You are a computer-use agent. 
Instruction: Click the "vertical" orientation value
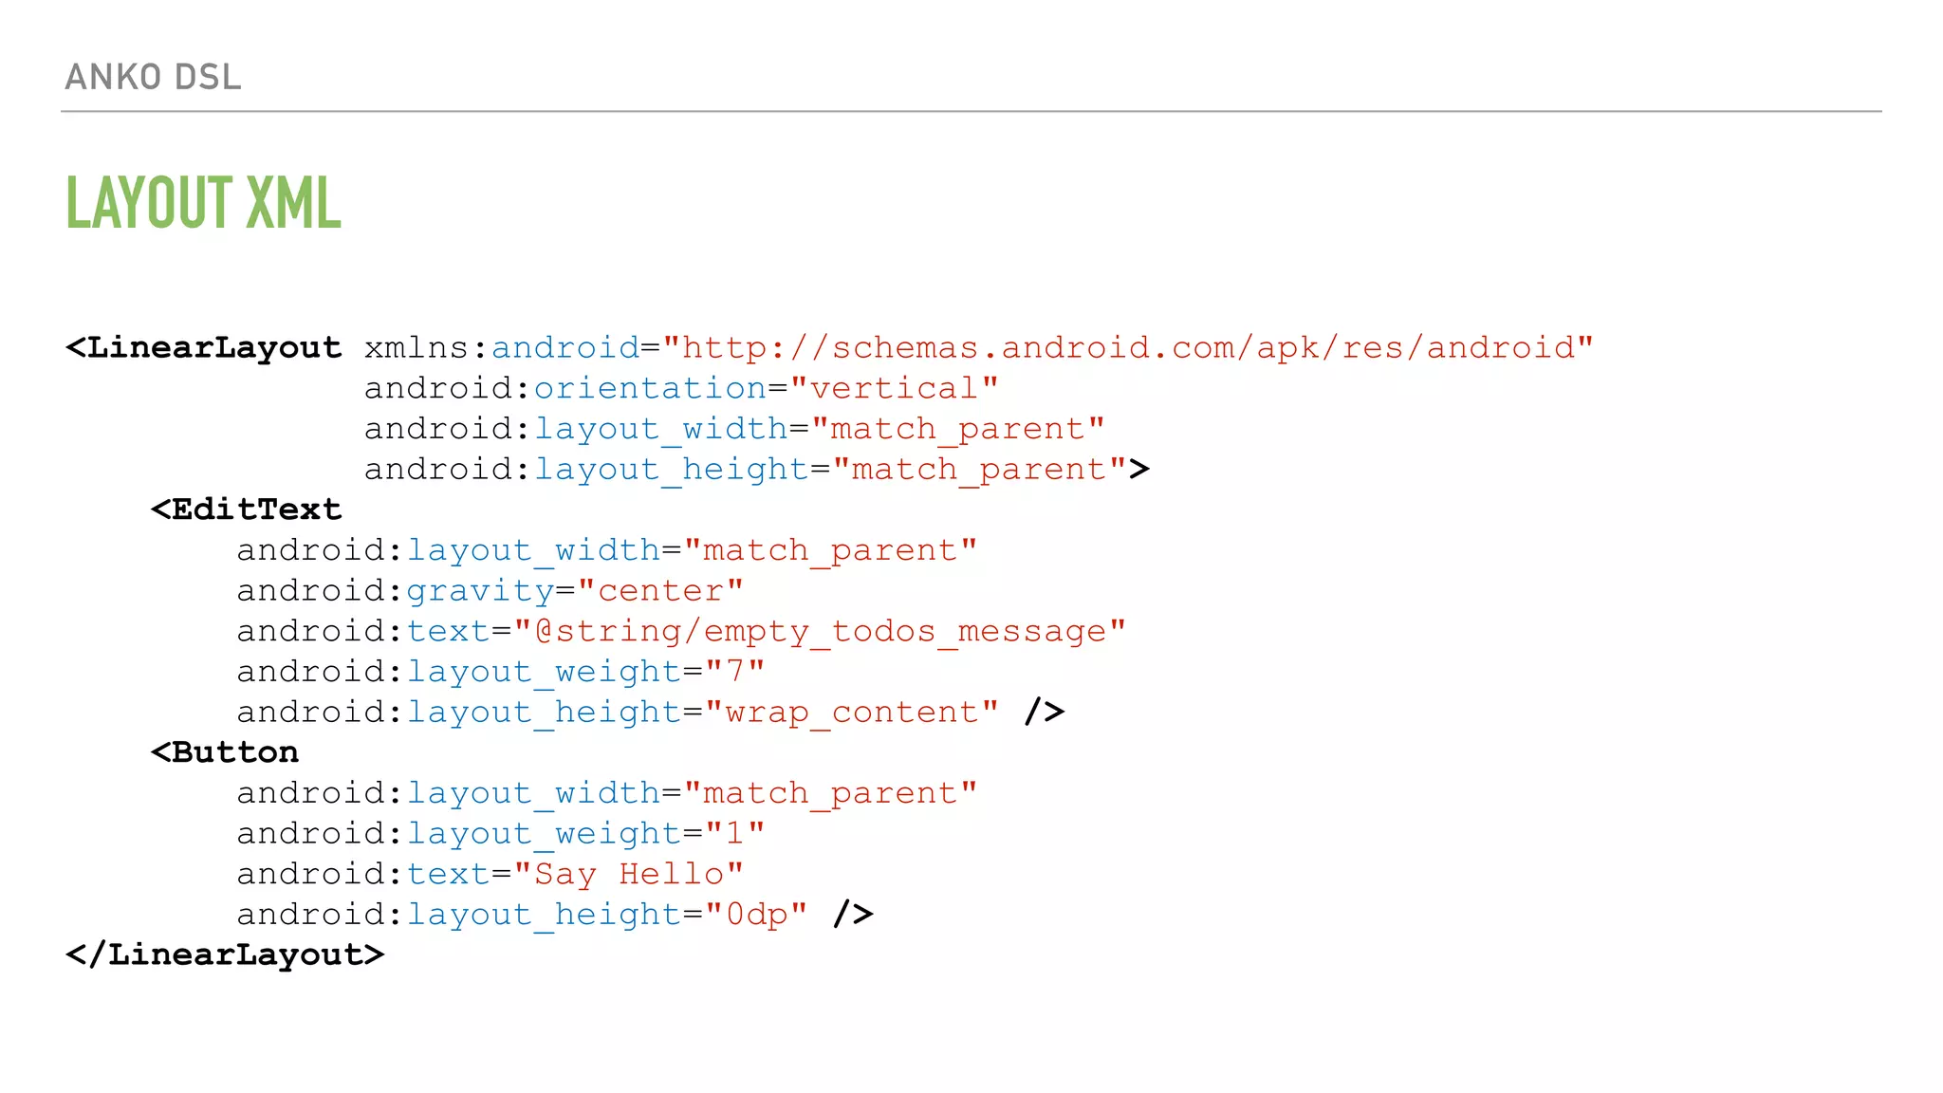point(894,389)
